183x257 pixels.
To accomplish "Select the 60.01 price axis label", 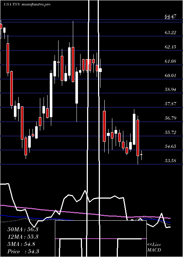I will pyautogui.click(x=171, y=76).
